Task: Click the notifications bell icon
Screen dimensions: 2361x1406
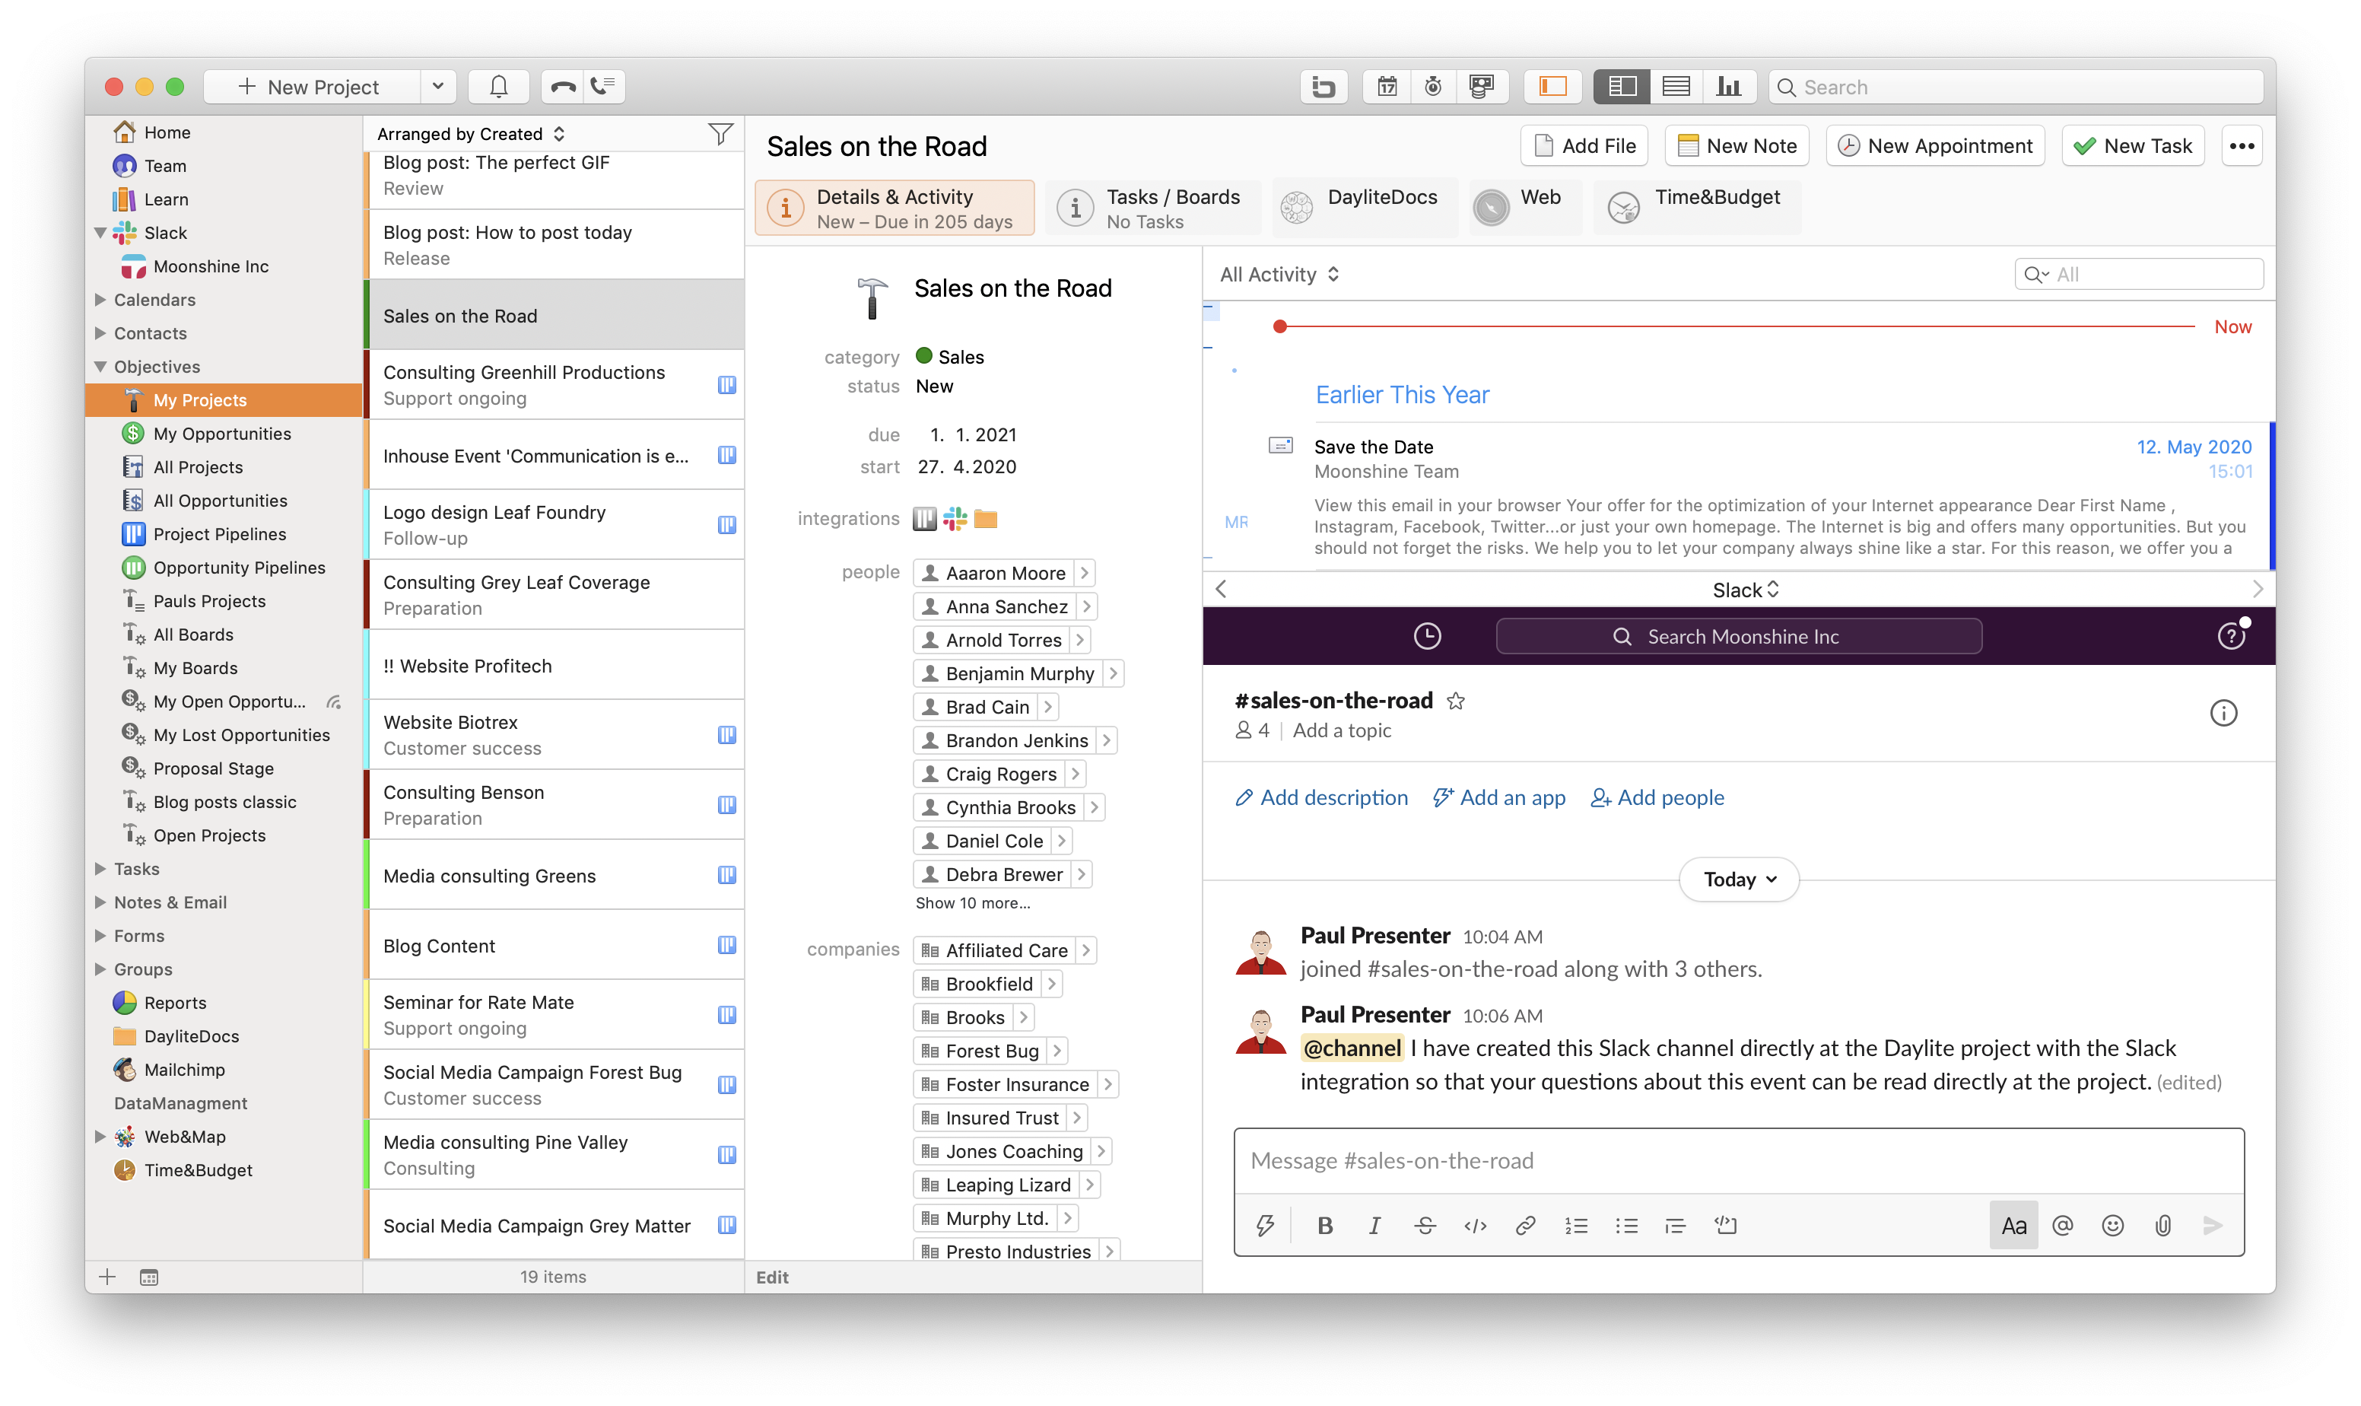Action: (x=498, y=86)
